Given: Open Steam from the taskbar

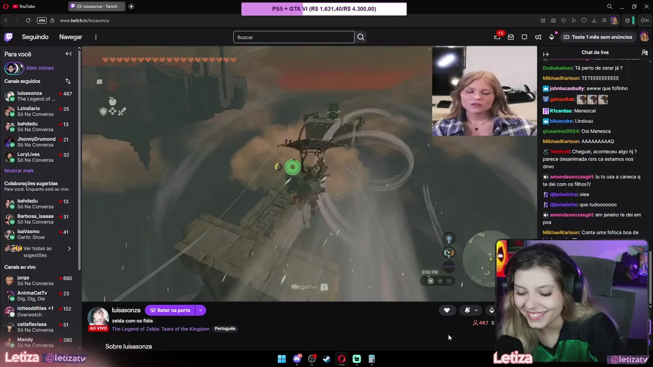Looking at the screenshot, I should pos(326,359).
